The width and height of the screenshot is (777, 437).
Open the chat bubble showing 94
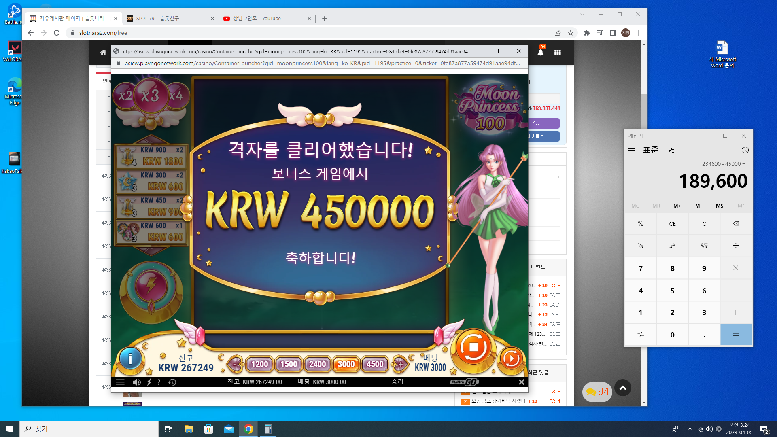[597, 392]
